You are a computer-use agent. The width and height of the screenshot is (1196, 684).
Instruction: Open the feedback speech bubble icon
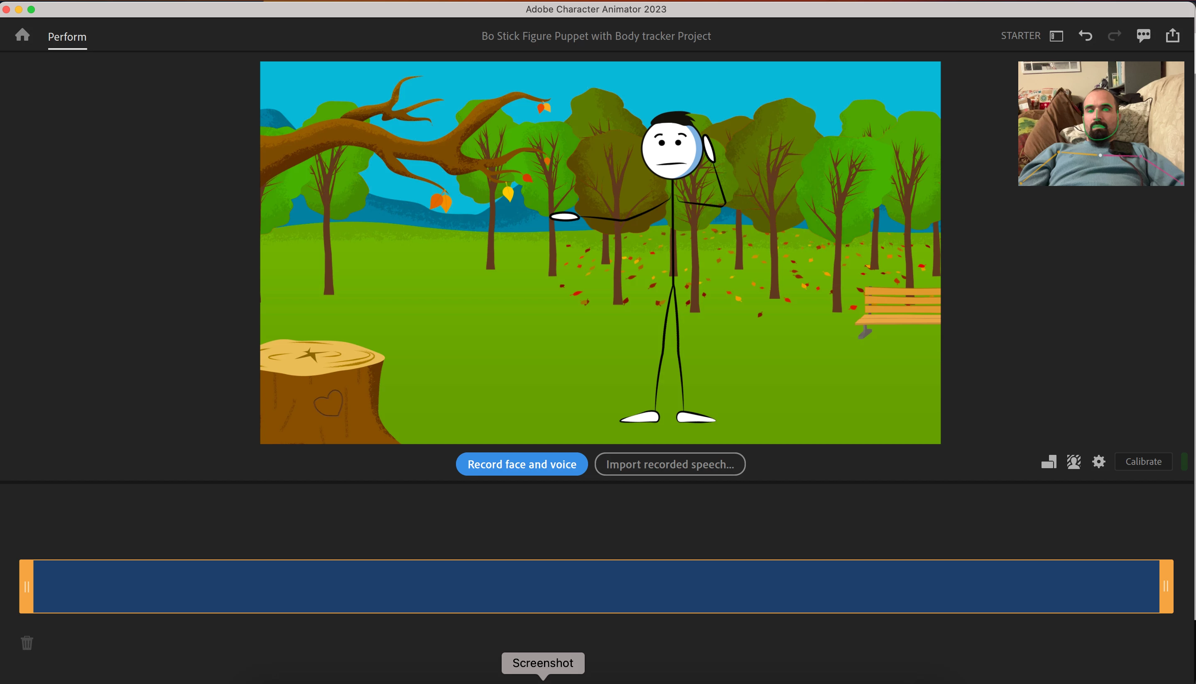click(1143, 36)
